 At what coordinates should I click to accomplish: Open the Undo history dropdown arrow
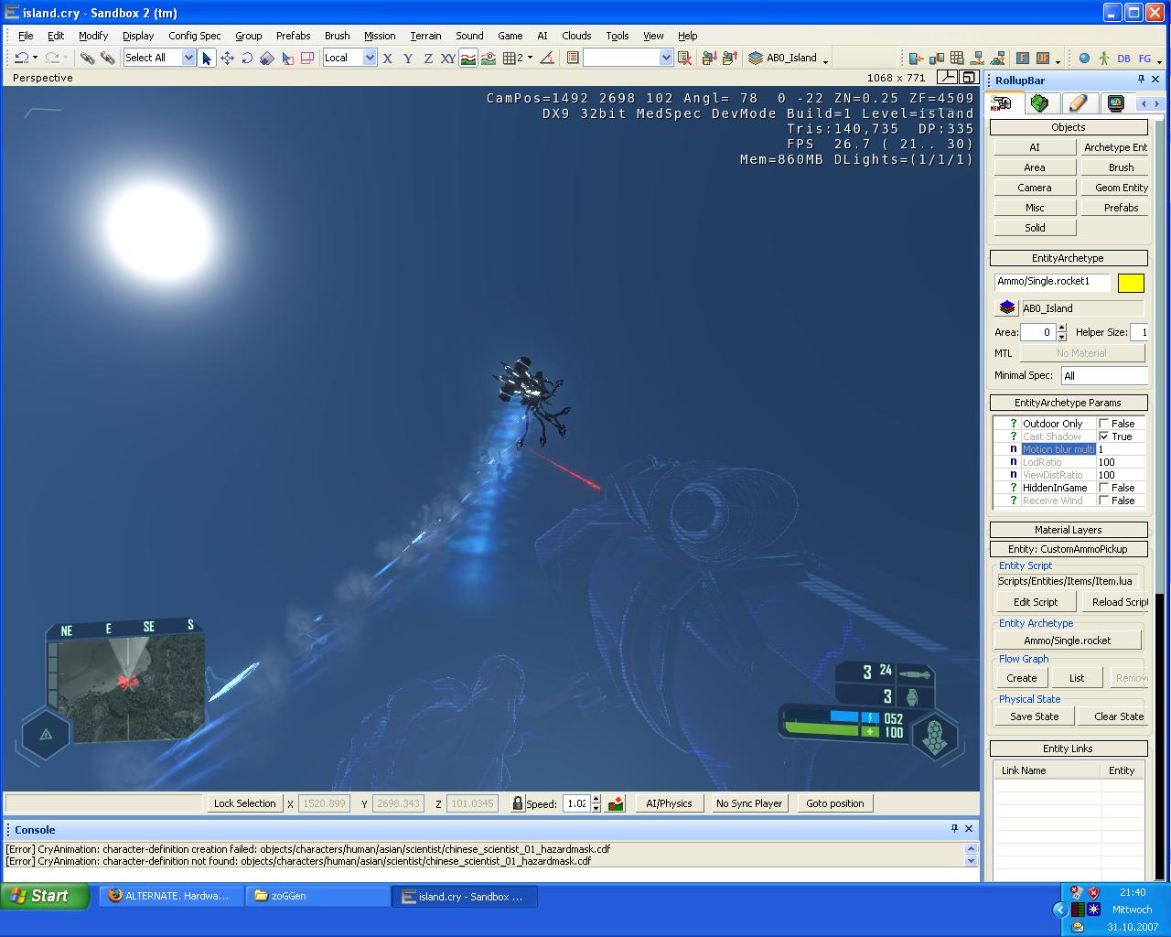[35, 58]
